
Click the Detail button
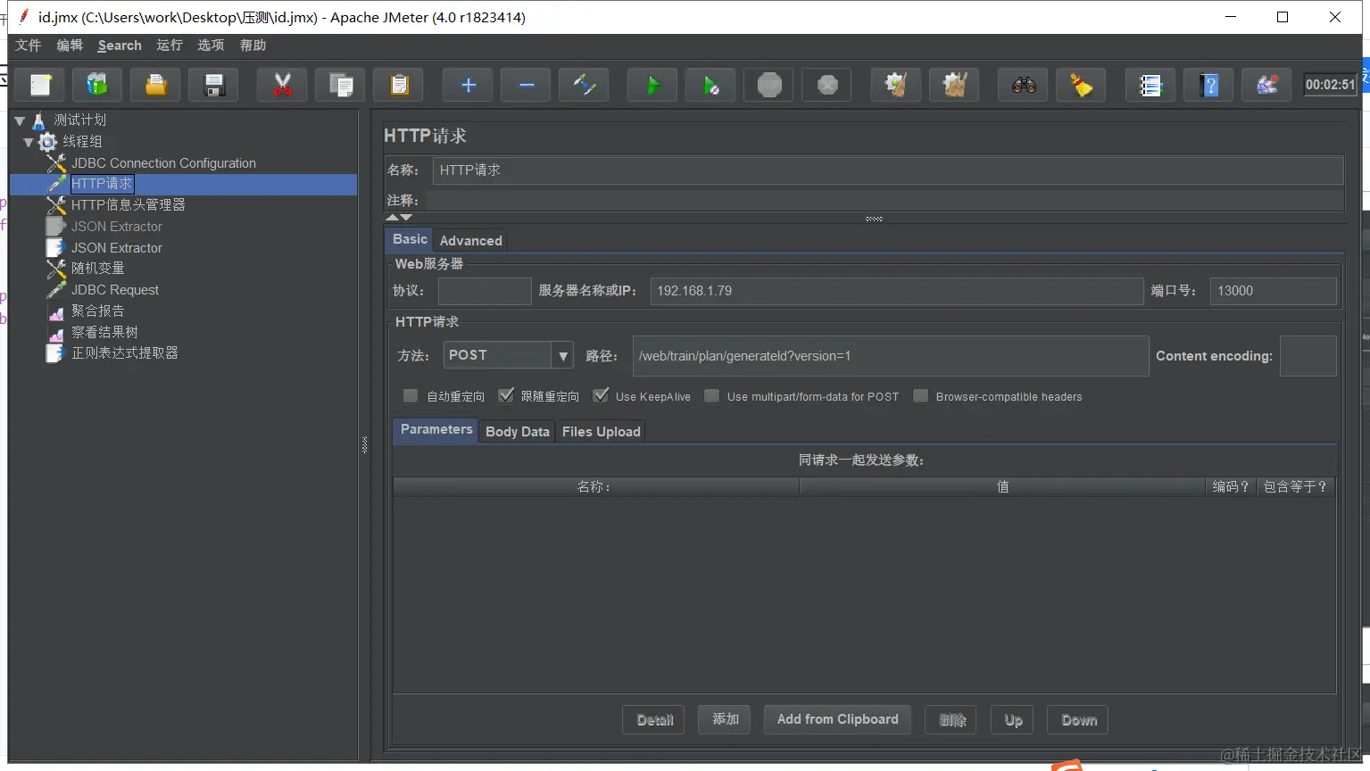tap(655, 720)
